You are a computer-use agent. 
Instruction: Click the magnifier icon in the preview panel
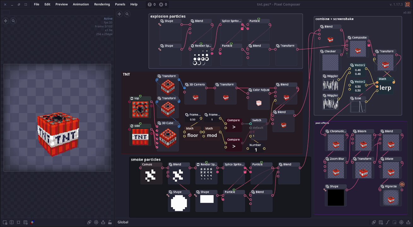tap(13, 21)
